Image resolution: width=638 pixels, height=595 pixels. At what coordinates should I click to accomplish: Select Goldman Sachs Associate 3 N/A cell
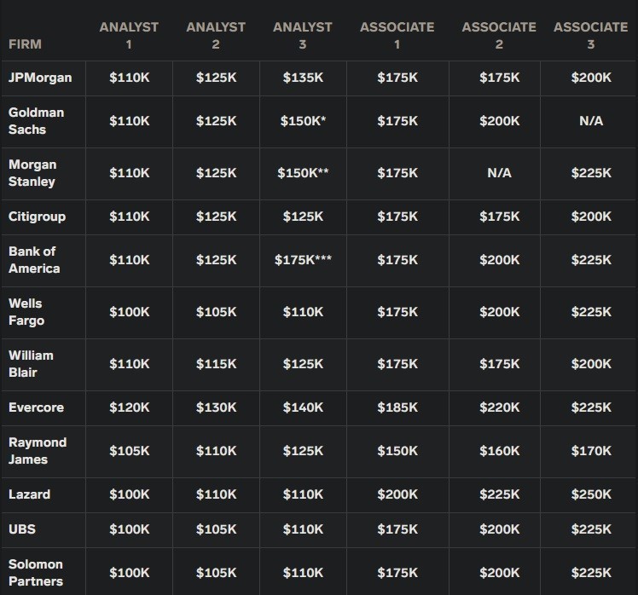[591, 121]
